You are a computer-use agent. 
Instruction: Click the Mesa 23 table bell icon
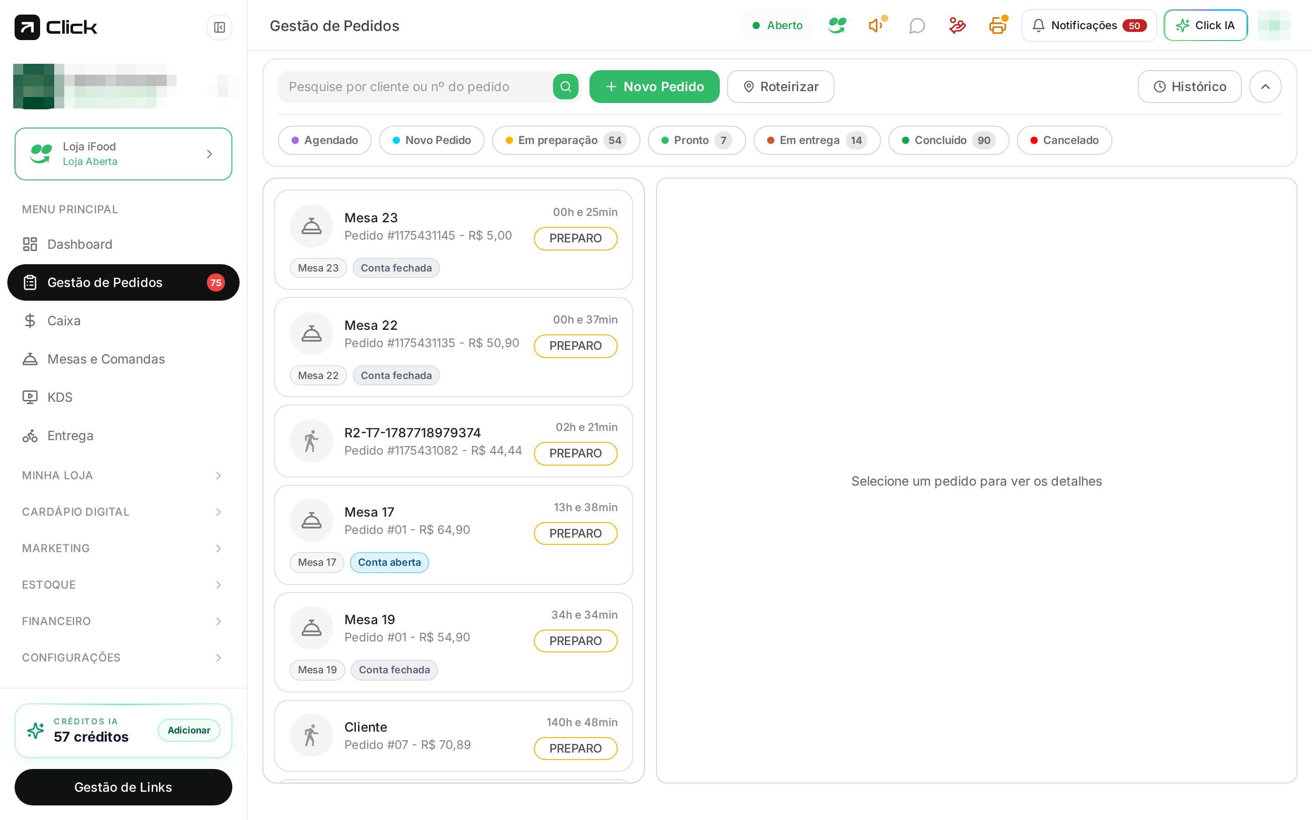tap(311, 226)
